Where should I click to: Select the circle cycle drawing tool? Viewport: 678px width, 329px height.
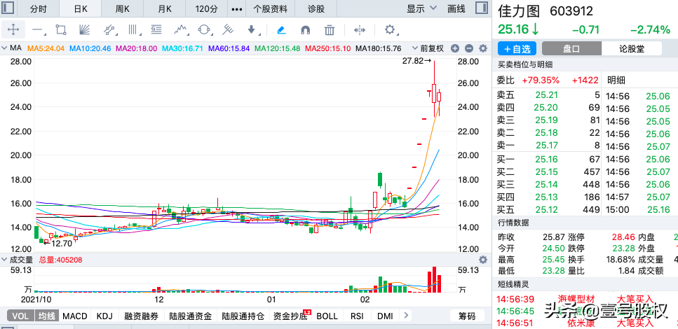[204, 30]
